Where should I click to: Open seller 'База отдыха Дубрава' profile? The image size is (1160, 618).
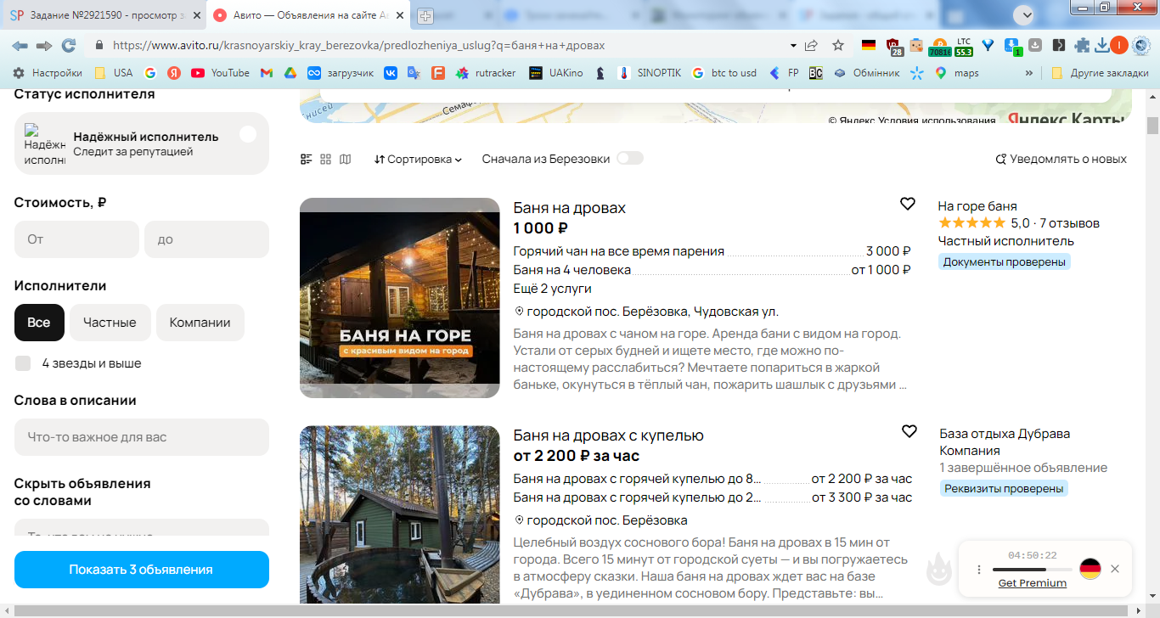pyautogui.click(x=1005, y=434)
